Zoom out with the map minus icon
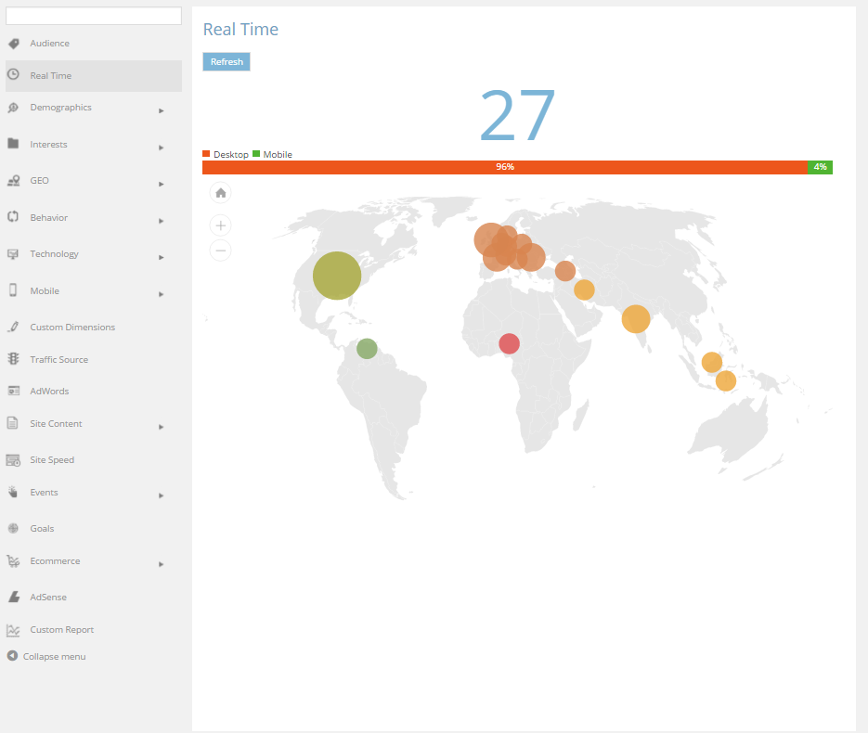 pos(220,251)
